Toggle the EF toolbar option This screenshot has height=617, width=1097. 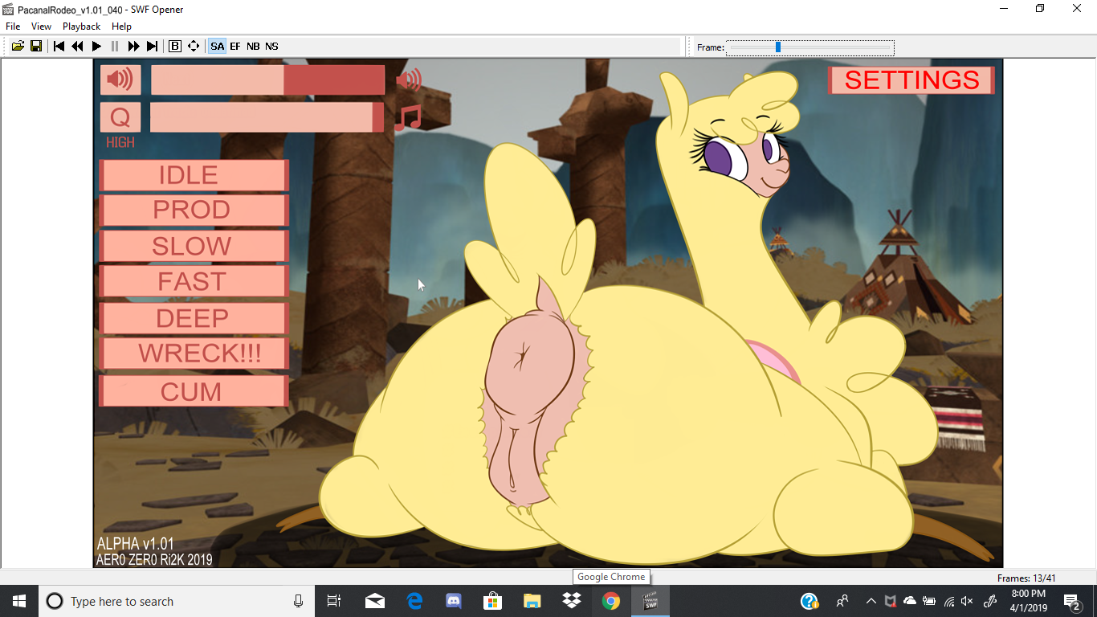pyautogui.click(x=235, y=47)
